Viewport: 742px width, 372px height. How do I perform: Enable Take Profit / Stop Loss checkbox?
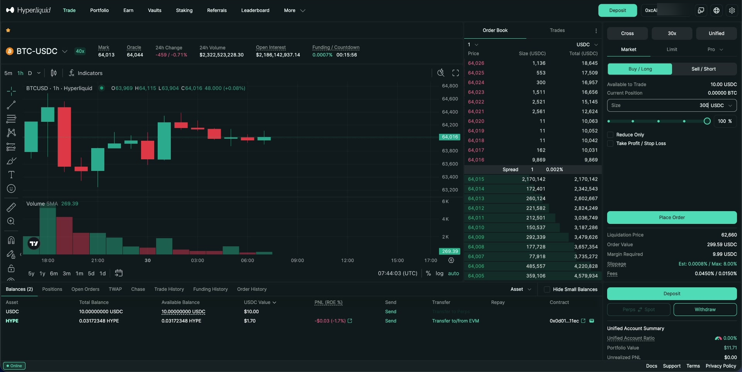click(610, 143)
